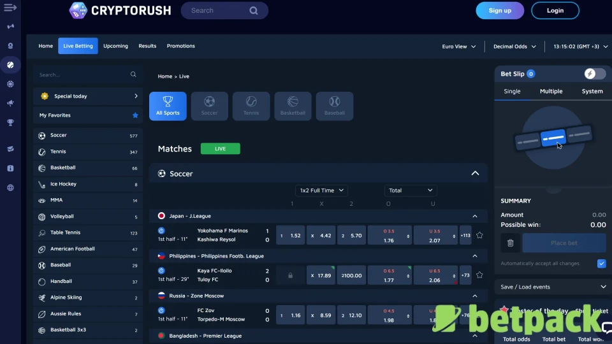This screenshot has width=612, height=344.
Task: Open the time zone GMT +3 dropdown
Action: 580,47
